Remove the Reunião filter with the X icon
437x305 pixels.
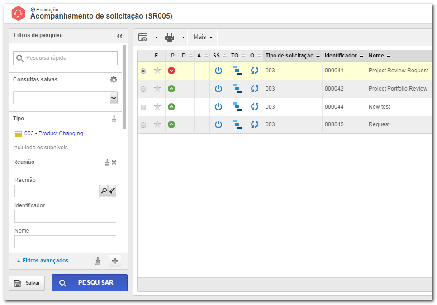pyautogui.click(x=114, y=162)
